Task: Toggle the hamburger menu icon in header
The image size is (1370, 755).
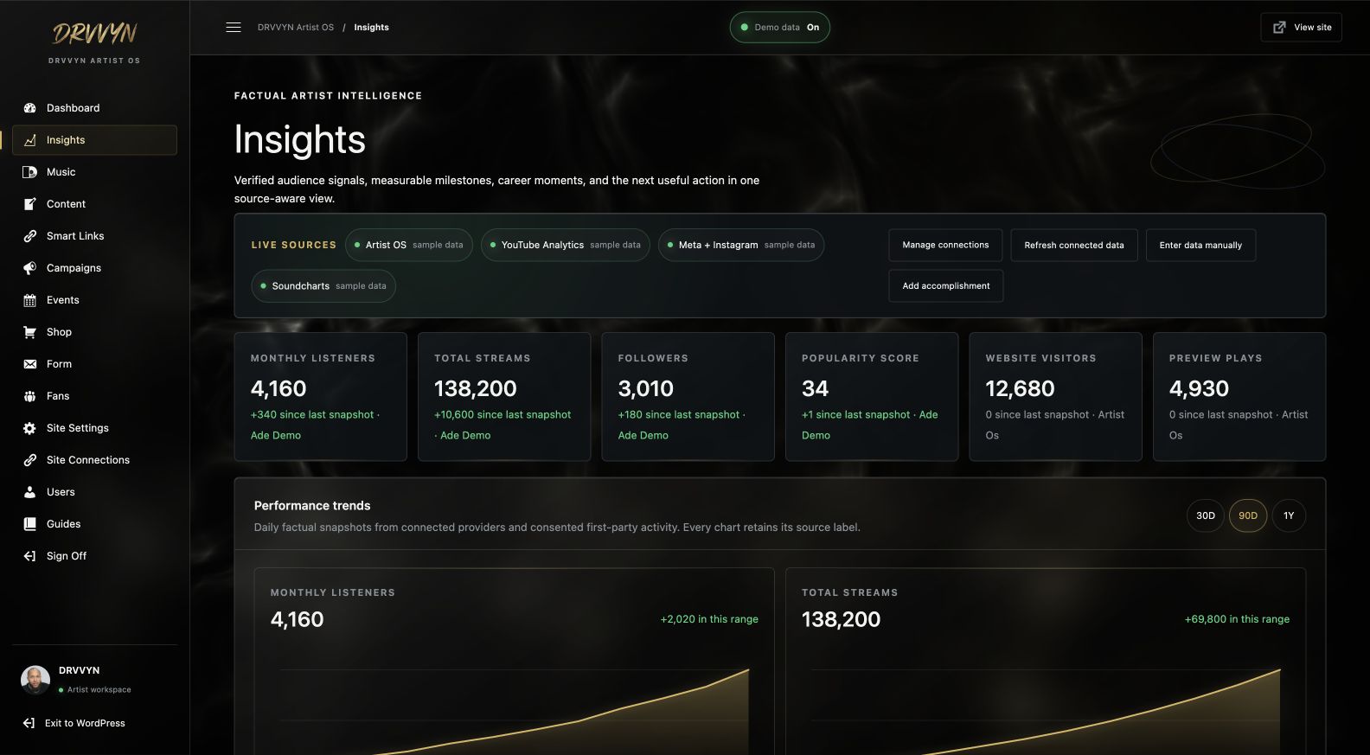Action: coord(234,27)
